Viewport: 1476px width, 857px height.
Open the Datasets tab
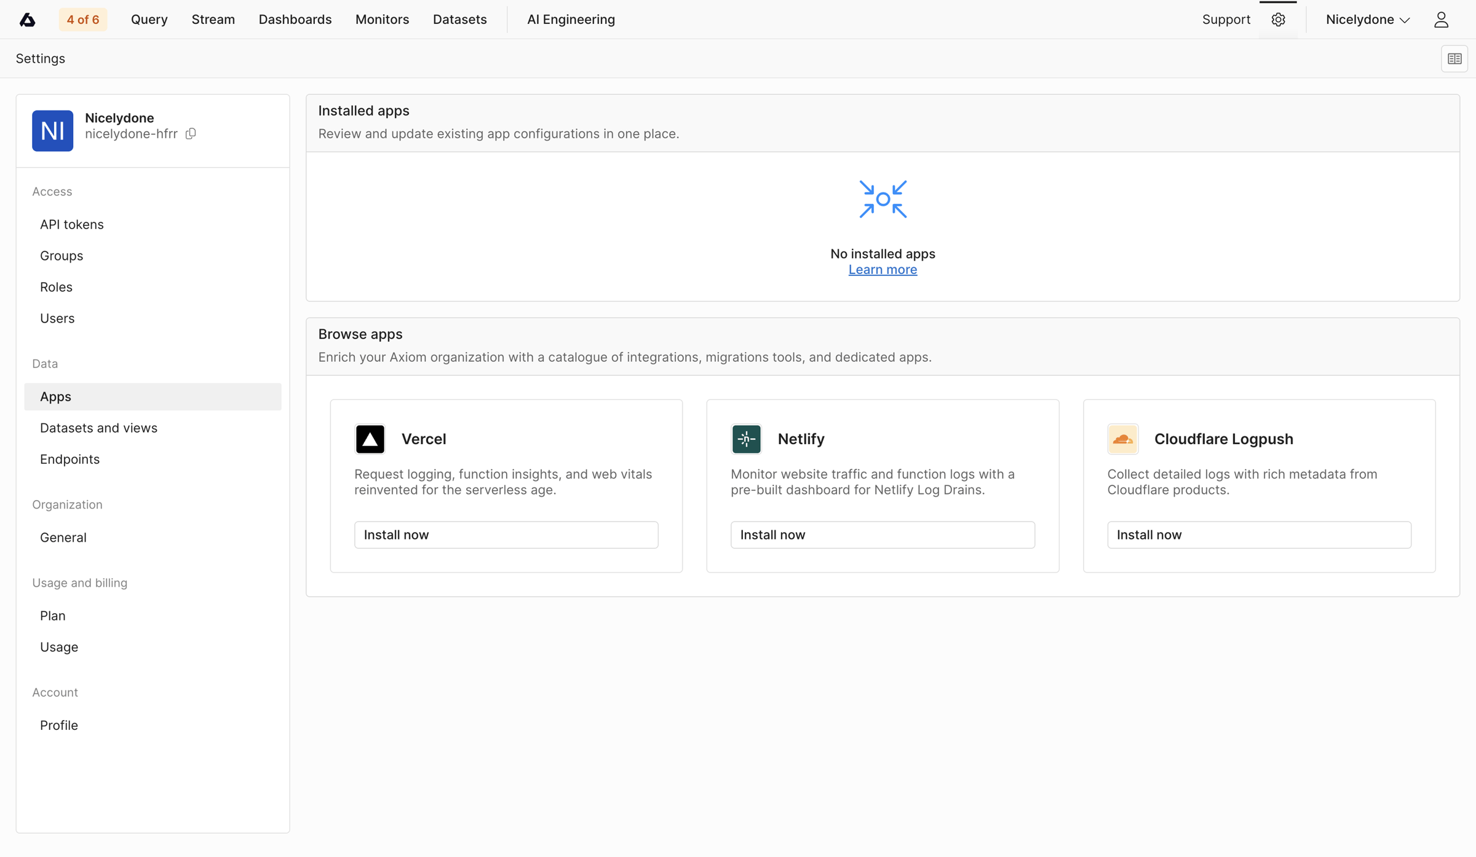(x=460, y=20)
